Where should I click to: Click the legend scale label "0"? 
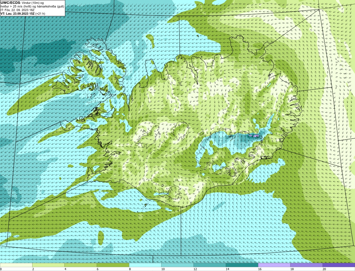[1, 269]
